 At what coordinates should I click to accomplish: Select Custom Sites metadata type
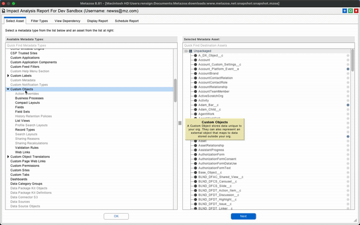[x=20, y=170]
